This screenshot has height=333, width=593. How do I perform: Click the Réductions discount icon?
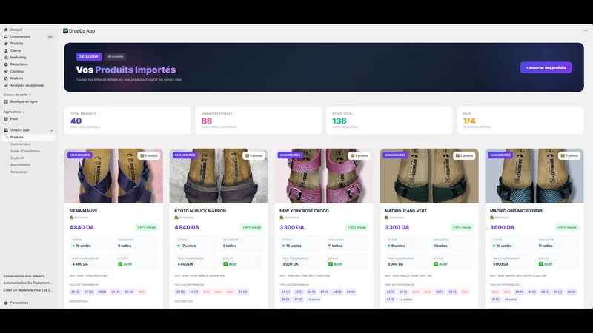point(6,64)
